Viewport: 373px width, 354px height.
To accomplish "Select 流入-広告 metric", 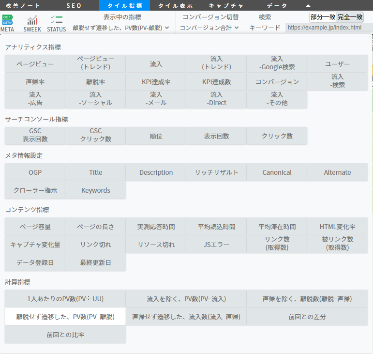I will [35, 99].
